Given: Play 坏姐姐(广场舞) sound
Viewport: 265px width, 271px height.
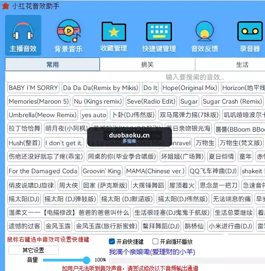Looking at the screenshot, I should coord(182,156).
